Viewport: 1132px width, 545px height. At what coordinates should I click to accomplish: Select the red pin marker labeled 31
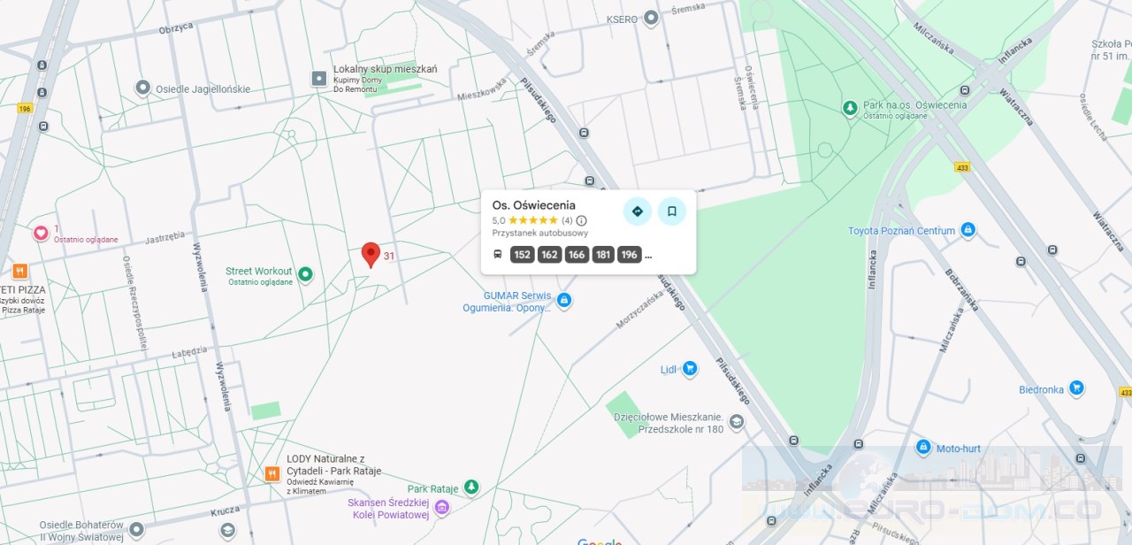[371, 256]
